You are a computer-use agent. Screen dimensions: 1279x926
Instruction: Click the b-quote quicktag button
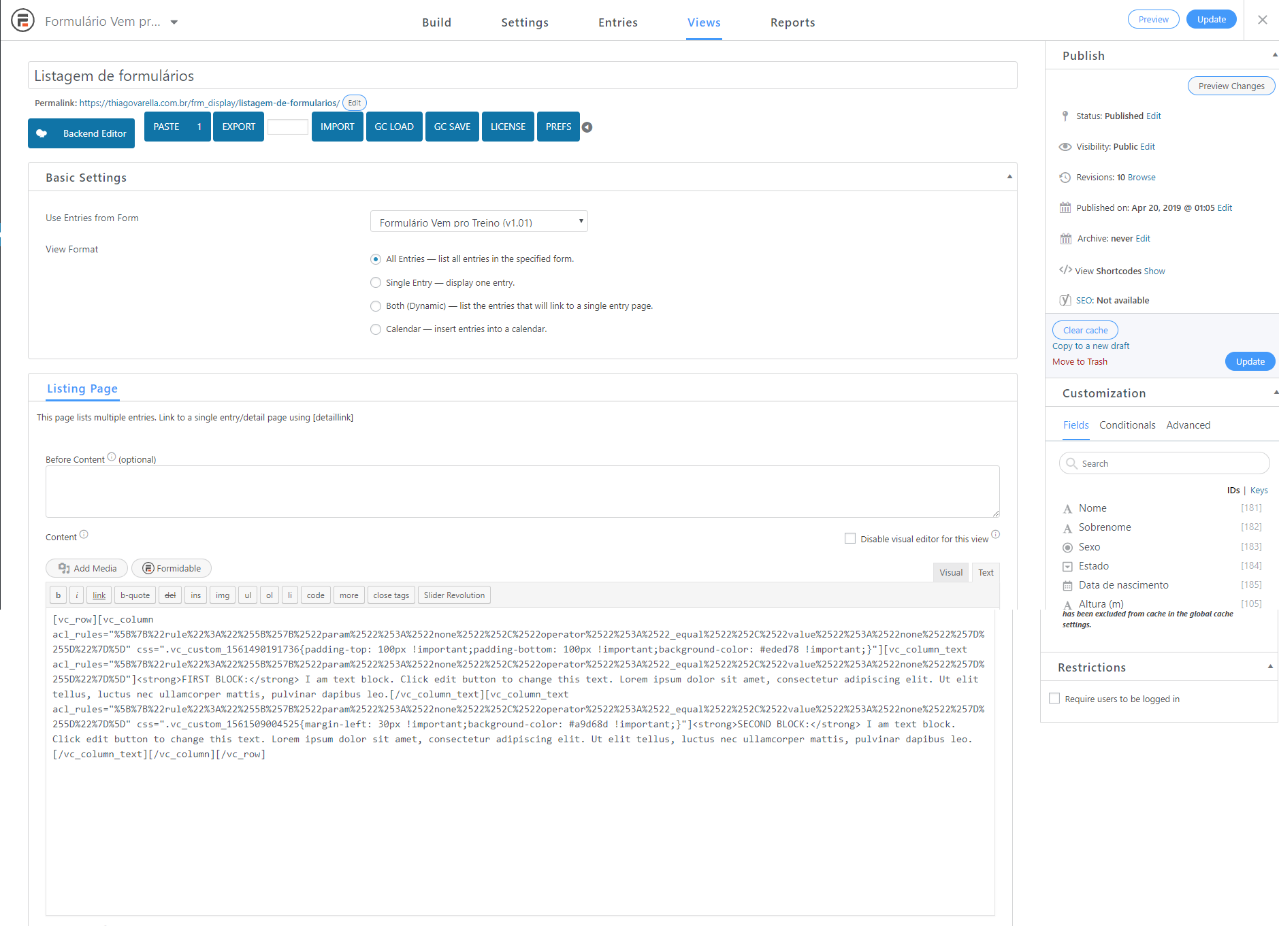(135, 595)
